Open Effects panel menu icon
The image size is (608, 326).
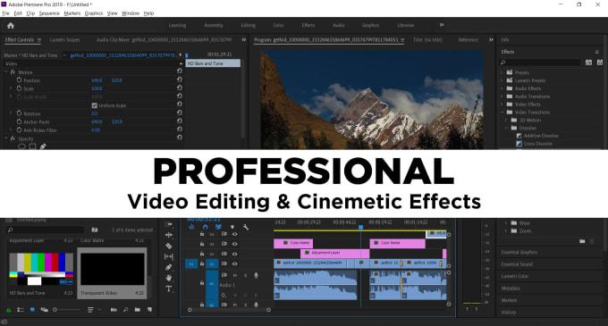pyautogui.click(x=596, y=52)
